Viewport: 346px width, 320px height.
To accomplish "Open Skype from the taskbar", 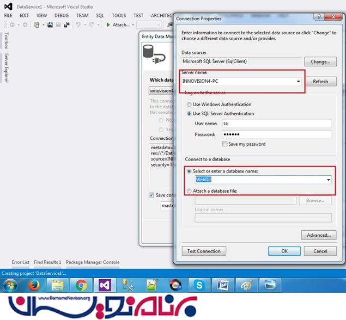I will [x=199, y=285].
